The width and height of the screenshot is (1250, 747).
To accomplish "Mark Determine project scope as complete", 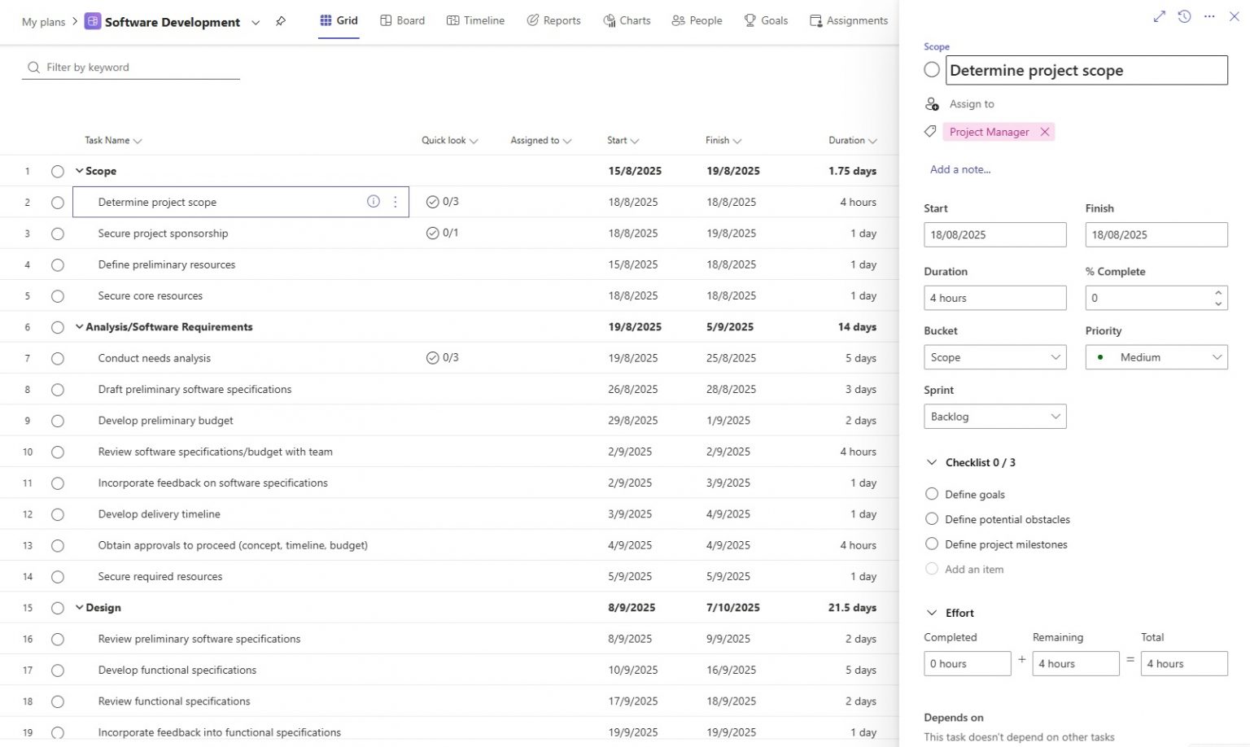I will pos(57,201).
